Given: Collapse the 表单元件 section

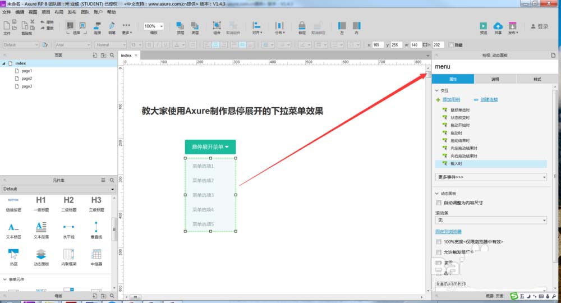Looking at the screenshot, I should (x=4, y=279).
